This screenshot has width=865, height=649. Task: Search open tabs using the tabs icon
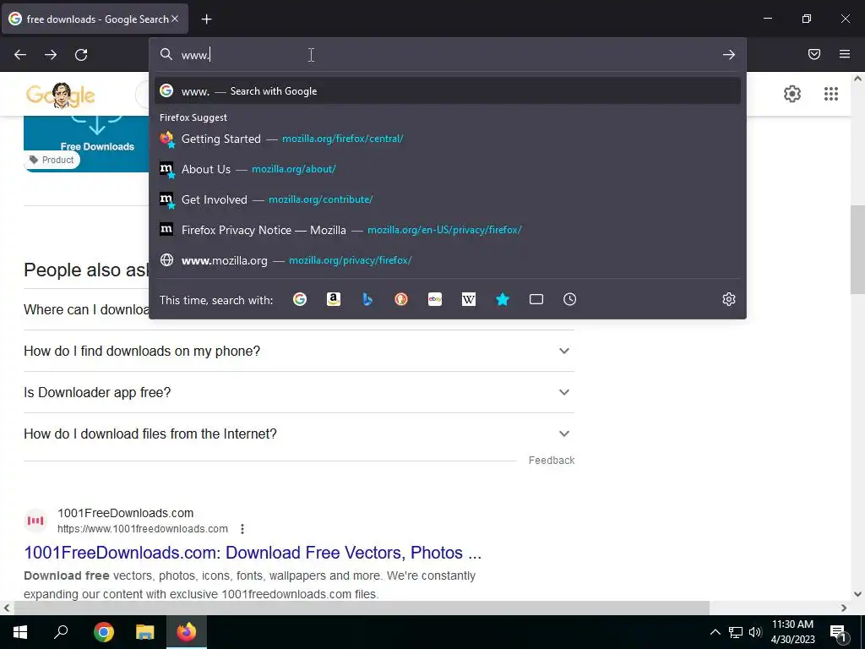536,299
